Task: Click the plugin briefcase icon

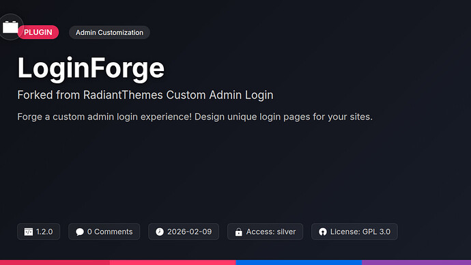Action: pos(10,27)
